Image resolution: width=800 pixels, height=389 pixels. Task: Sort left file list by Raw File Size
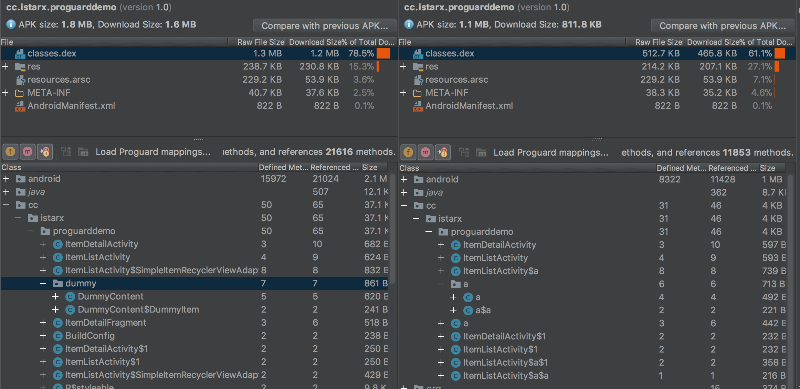click(x=256, y=42)
